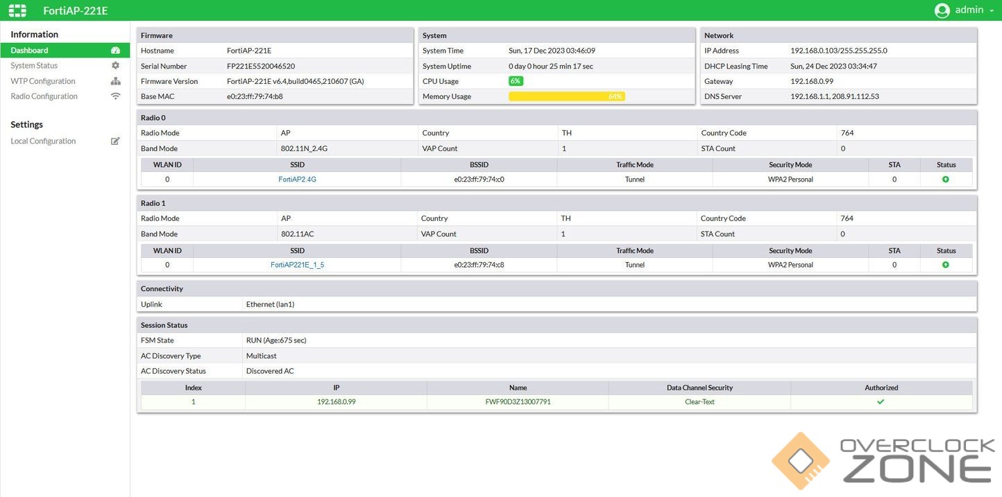
Task: Click the DHCP Leasing Time value
Action: point(833,66)
